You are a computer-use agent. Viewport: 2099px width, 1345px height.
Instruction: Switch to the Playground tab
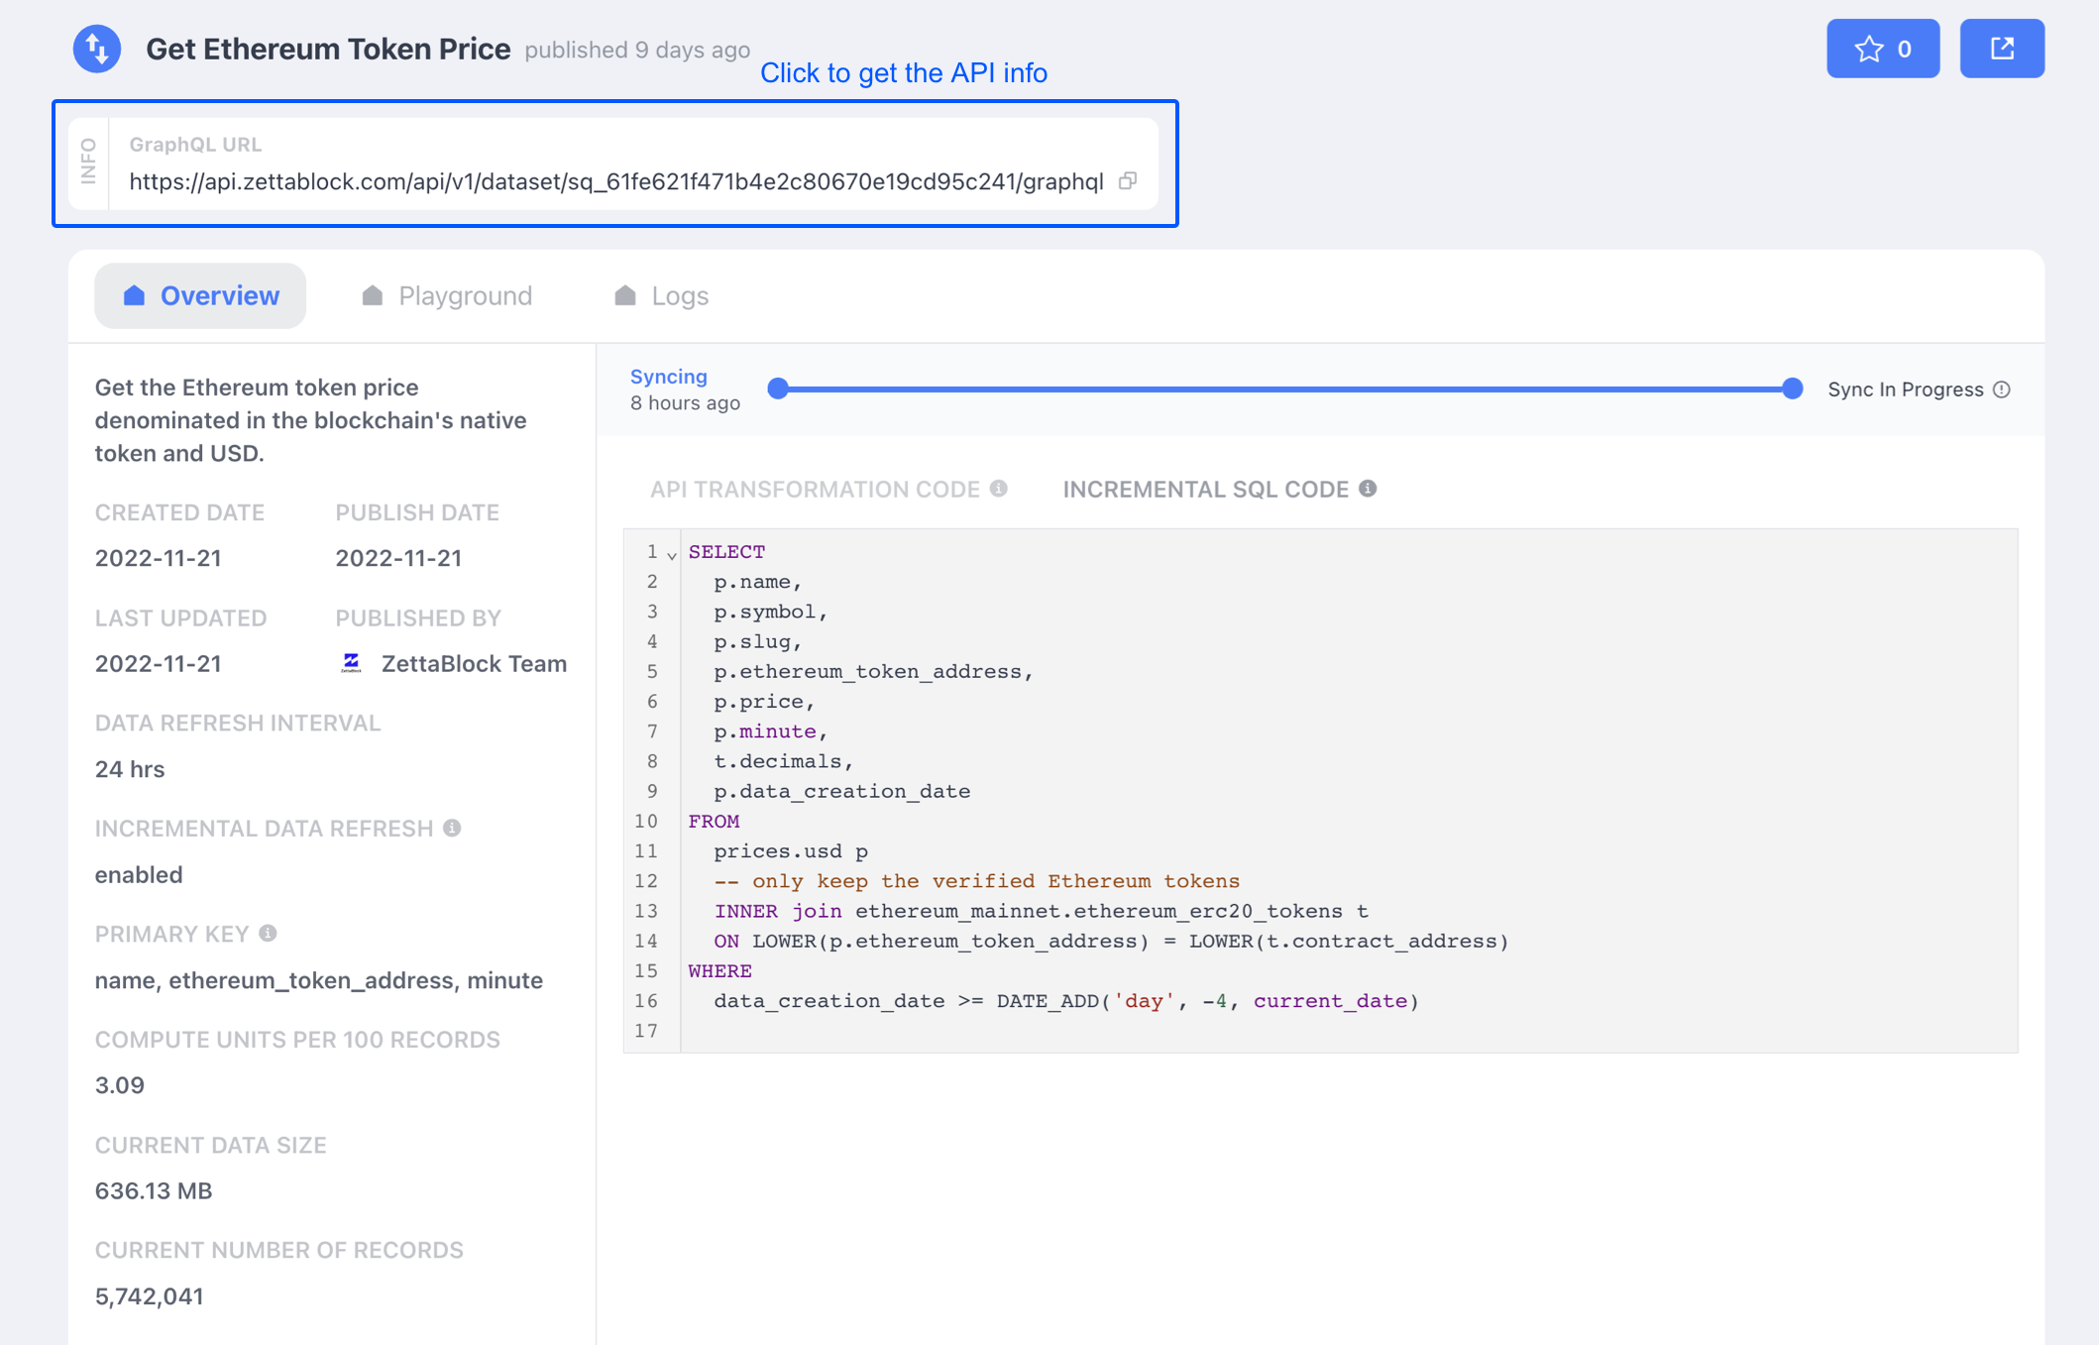tap(447, 295)
